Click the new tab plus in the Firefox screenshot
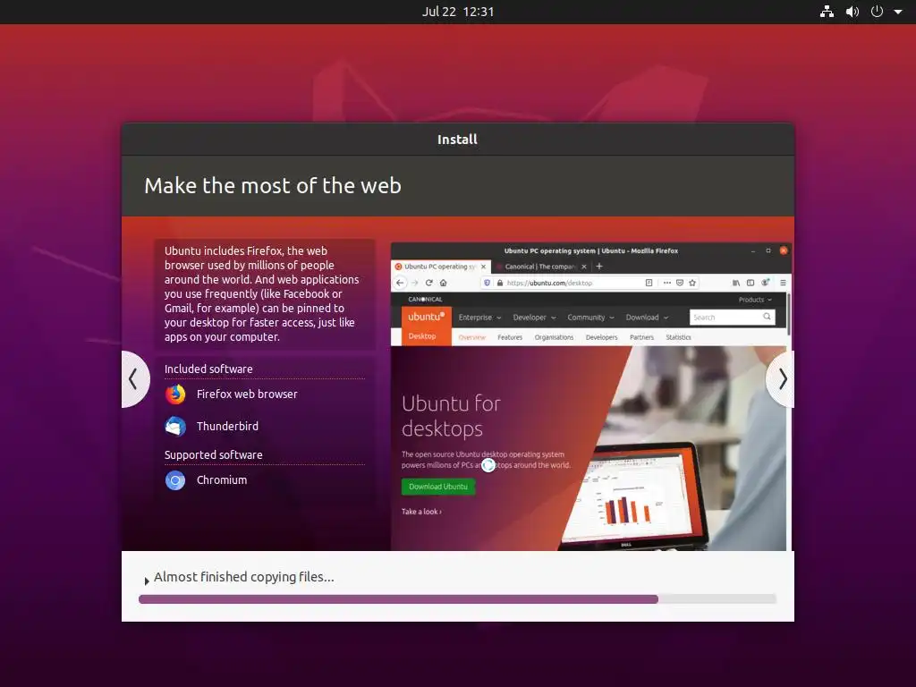 [x=598, y=267]
